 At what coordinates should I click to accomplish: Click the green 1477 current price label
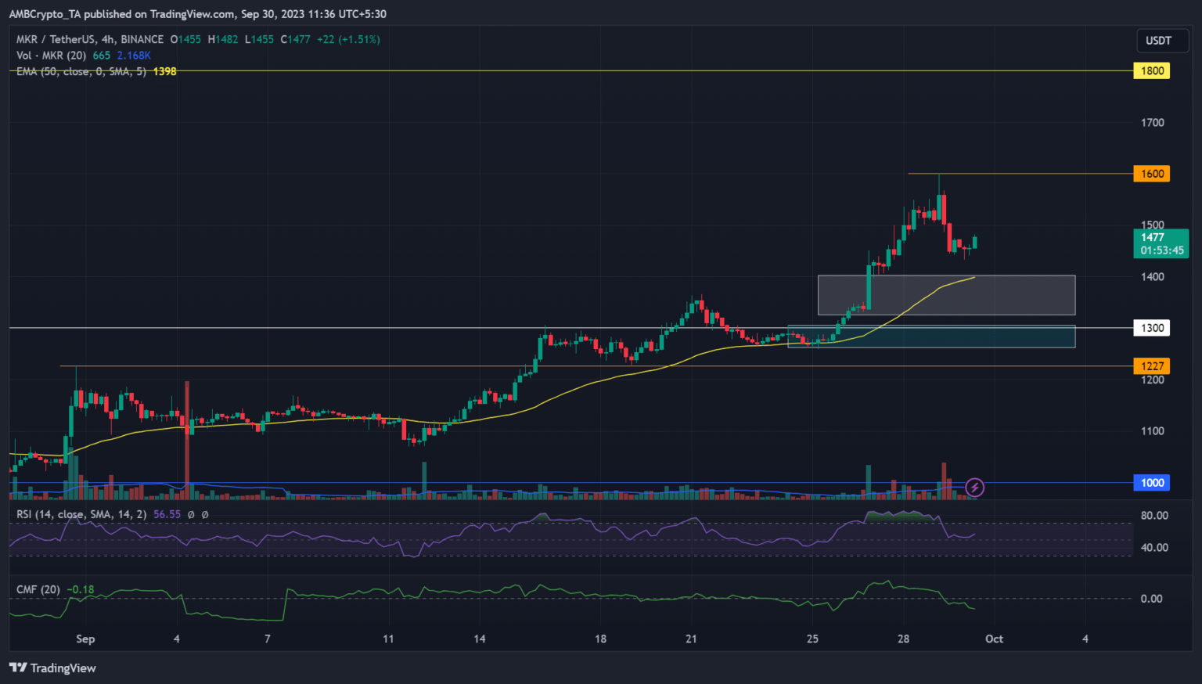(x=1161, y=243)
